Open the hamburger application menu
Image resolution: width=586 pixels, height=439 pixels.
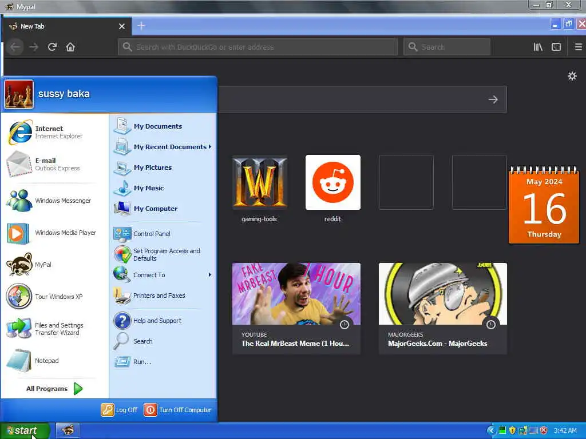point(578,47)
